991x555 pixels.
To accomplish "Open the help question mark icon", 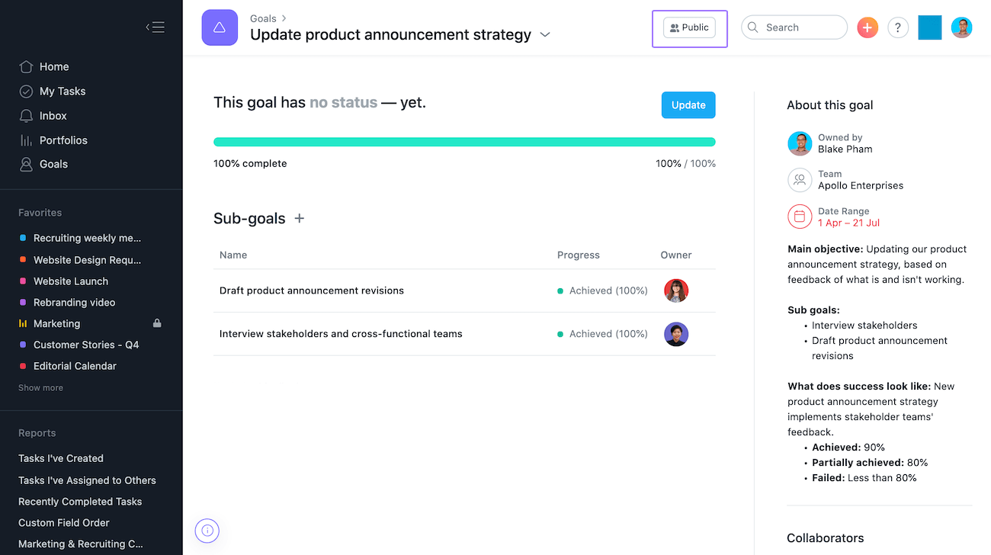I will [x=898, y=27].
